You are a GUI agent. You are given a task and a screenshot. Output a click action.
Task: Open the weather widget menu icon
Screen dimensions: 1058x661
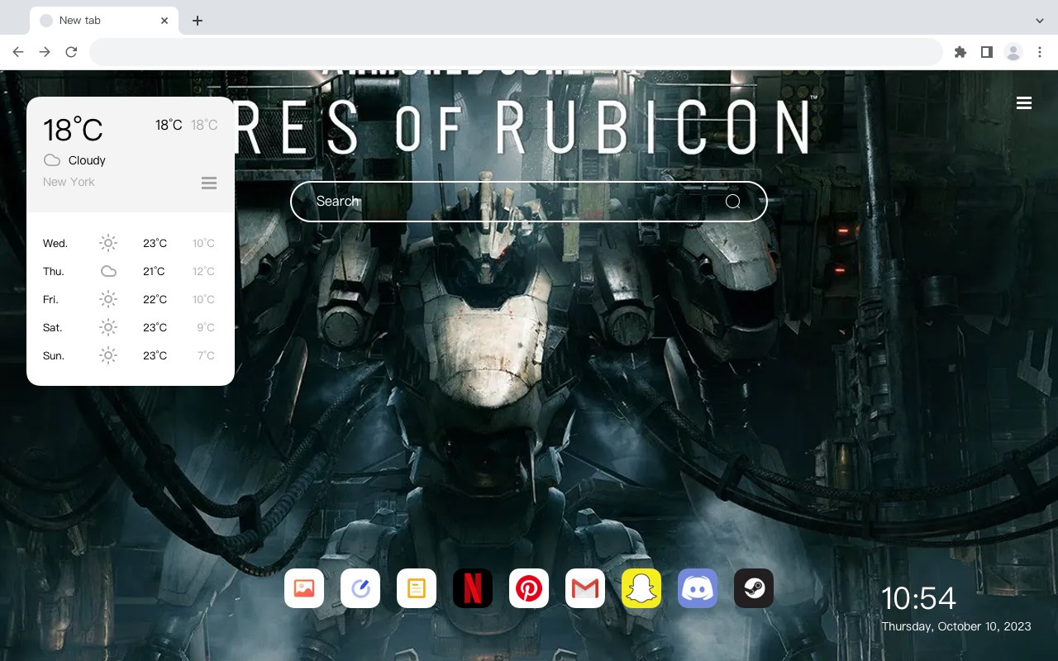tap(209, 183)
